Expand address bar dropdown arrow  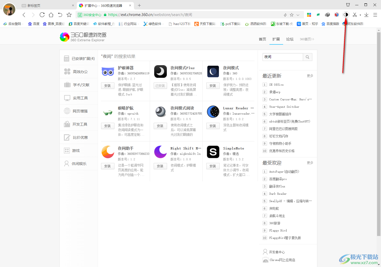point(298,15)
